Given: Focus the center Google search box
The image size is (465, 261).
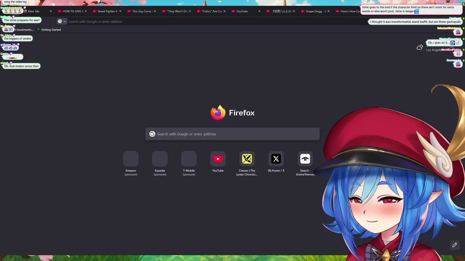Looking at the screenshot, I should pos(232,134).
